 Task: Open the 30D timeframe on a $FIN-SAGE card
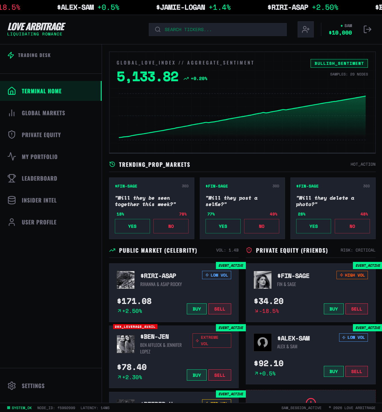(185, 186)
